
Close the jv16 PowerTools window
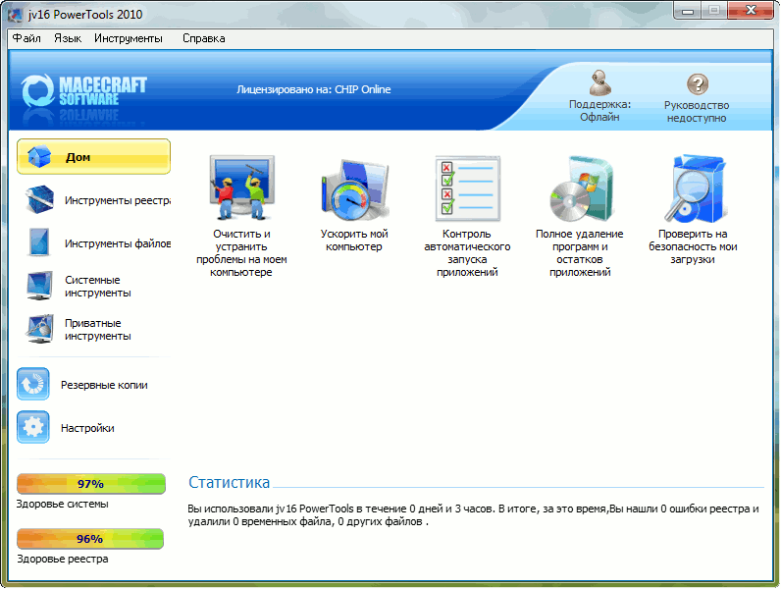click(751, 11)
